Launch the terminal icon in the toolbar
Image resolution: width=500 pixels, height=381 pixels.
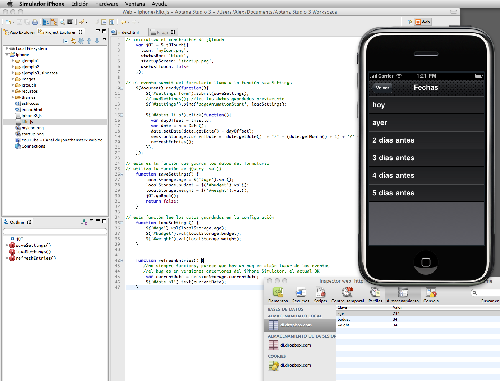tap(70, 22)
